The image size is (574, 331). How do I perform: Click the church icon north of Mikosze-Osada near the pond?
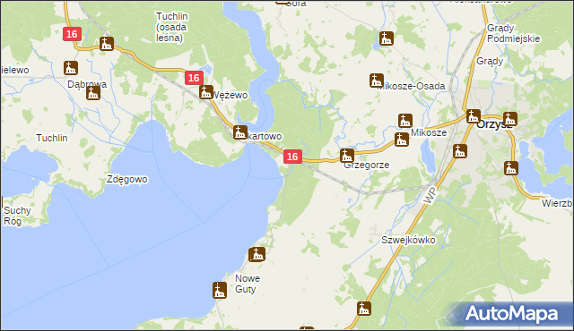tap(387, 38)
